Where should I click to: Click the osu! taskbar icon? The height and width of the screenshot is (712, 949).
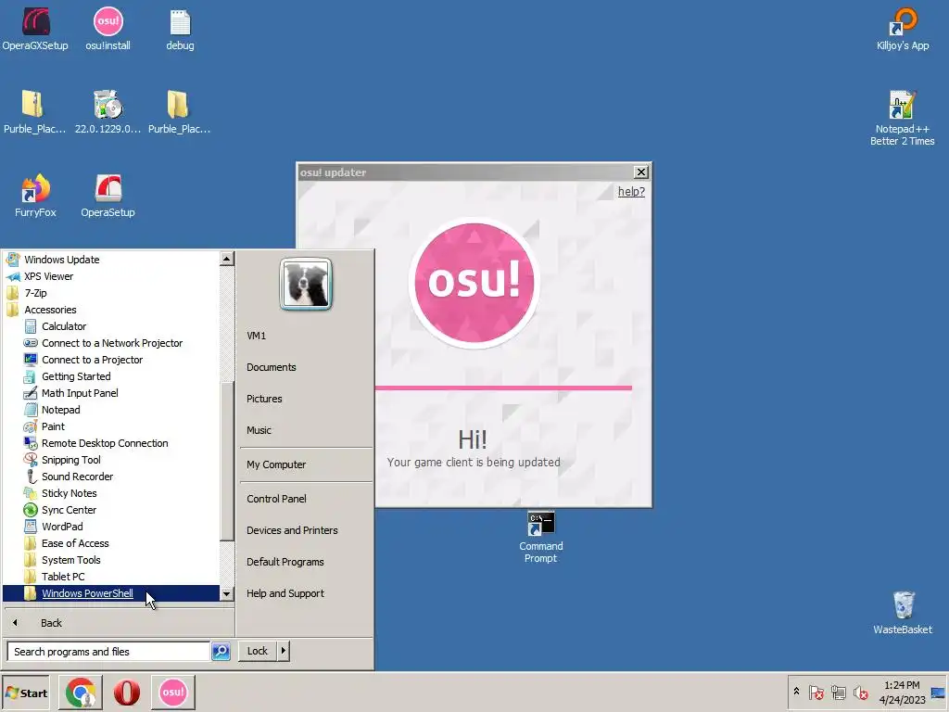pos(172,692)
